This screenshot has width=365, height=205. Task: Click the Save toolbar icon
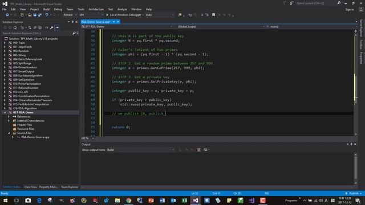pos(35,15)
